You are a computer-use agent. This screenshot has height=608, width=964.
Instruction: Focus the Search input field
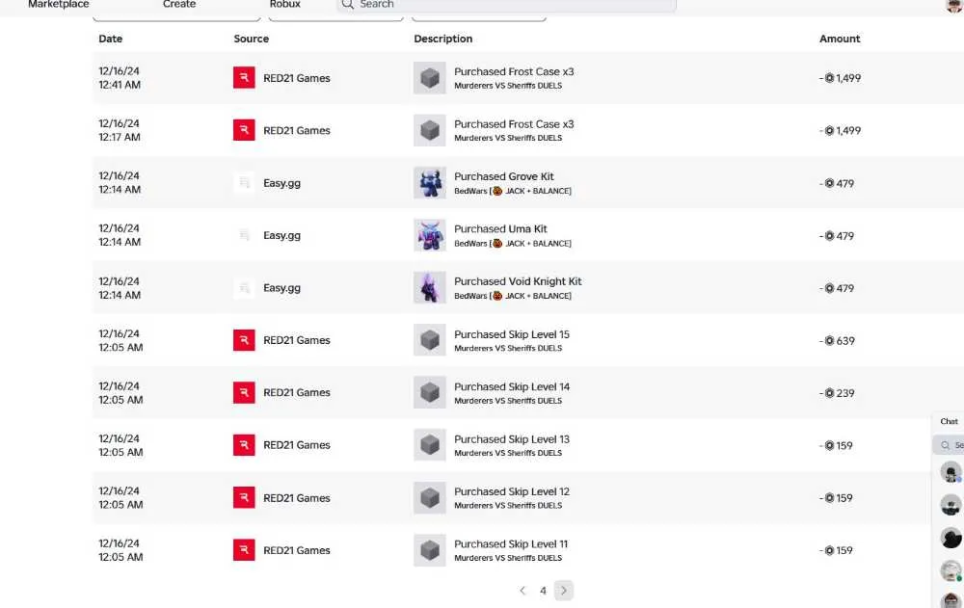pos(507,5)
